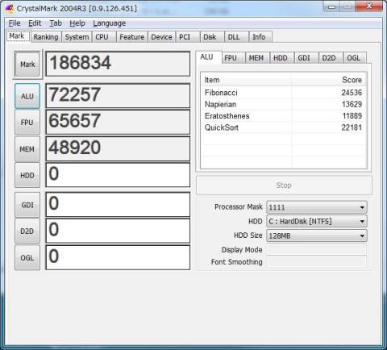
Task: Run the OGL benchmark button
Action: 27,258
